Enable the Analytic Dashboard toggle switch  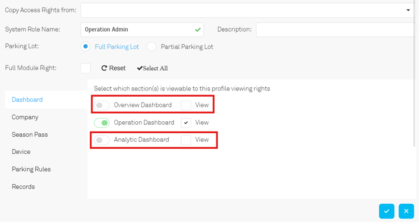coord(102,140)
